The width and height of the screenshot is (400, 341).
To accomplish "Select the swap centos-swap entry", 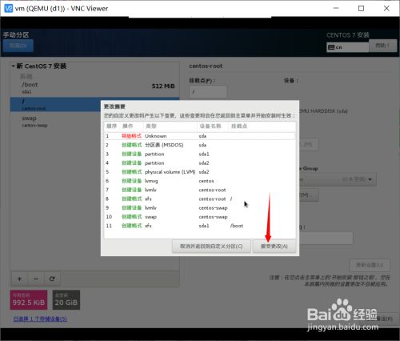I will click(55, 121).
